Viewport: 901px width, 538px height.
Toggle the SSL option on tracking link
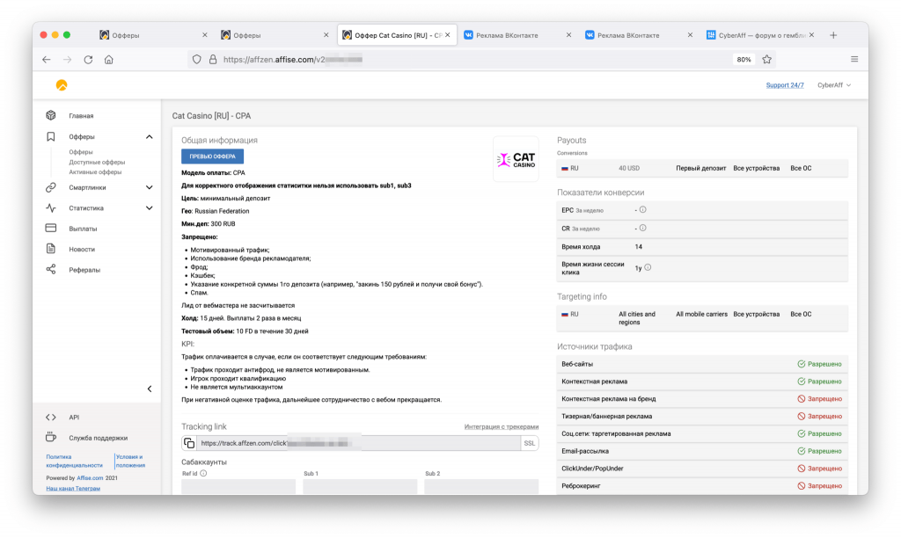point(529,443)
